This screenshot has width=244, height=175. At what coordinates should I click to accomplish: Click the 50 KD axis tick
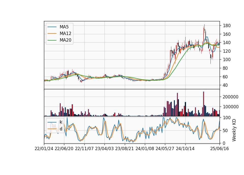(225, 131)
